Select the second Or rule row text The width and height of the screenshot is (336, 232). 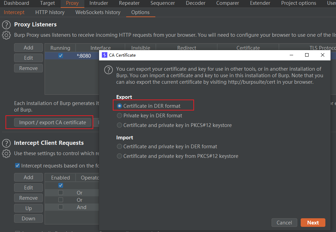80,200
